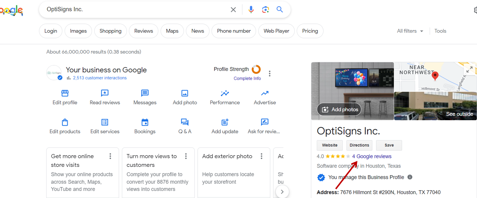
Task: Click the Save button
Action: 389,145
